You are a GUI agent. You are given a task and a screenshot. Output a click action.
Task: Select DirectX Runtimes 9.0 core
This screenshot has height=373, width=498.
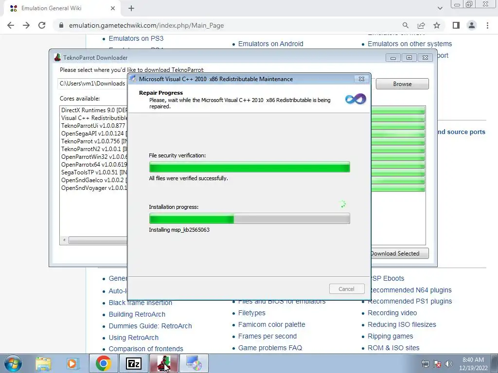click(x=94, y=110)
